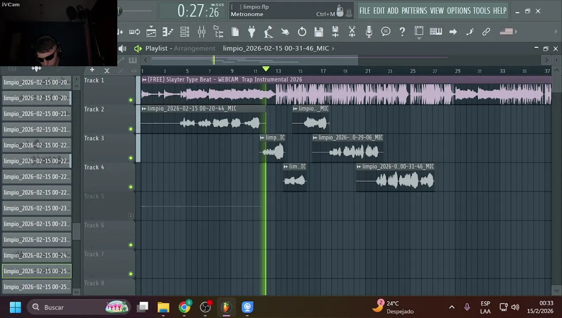This screenshot has height=318, width=562.
Task: Open the OPTIONS menu
Action: pos(459,11)
